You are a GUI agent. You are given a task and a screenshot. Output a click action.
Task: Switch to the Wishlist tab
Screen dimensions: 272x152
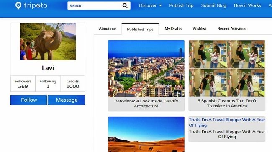[x=199, y=29]
